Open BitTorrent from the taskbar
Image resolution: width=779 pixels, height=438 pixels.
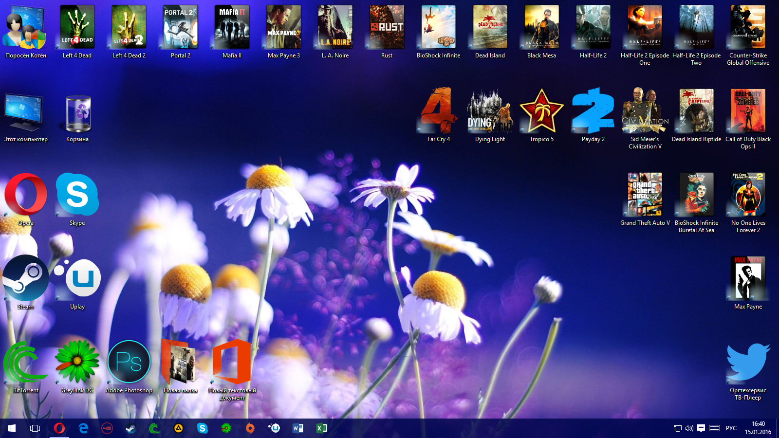click(154, 428)
